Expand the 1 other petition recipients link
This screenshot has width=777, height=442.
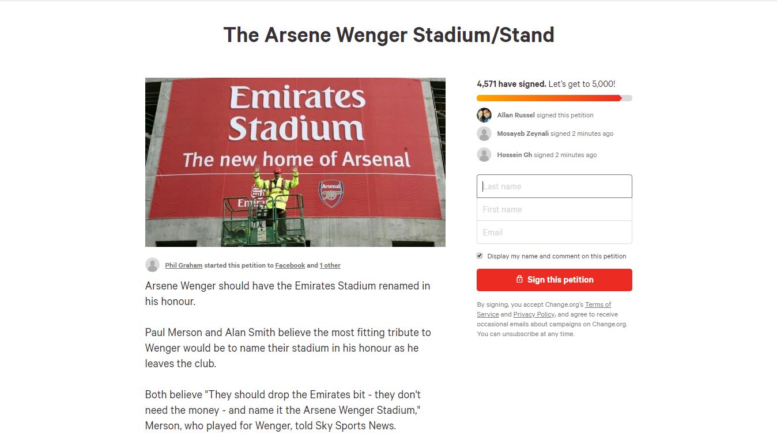click(x=330, y=265)
